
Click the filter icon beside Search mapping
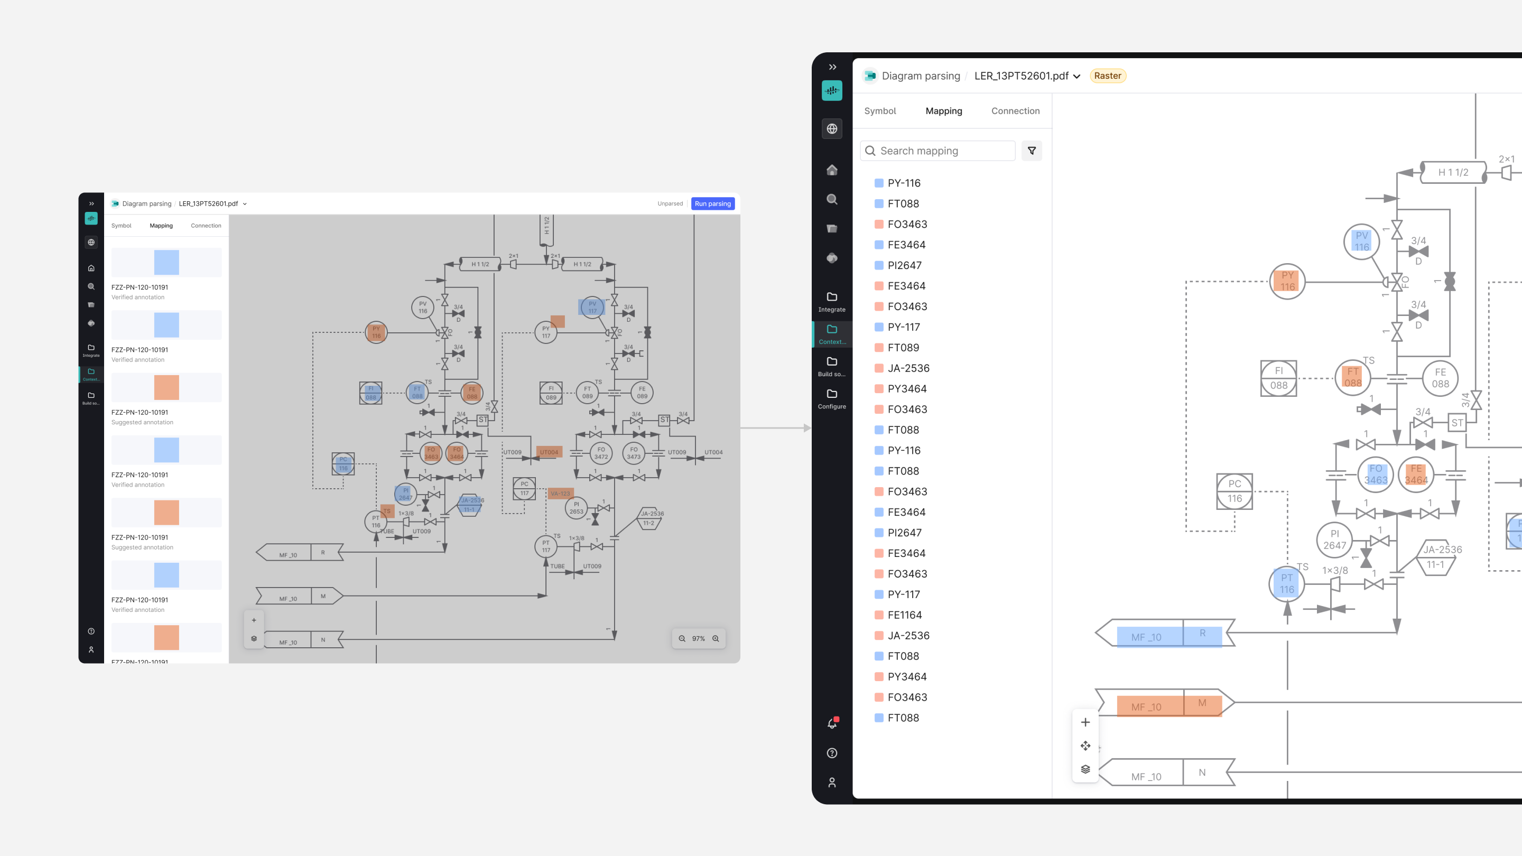pos(1032,151)
